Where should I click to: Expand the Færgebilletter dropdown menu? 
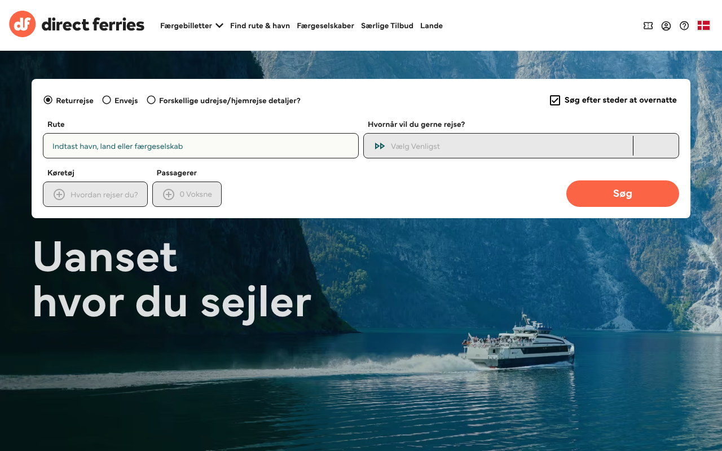click(x=192, y=25)
